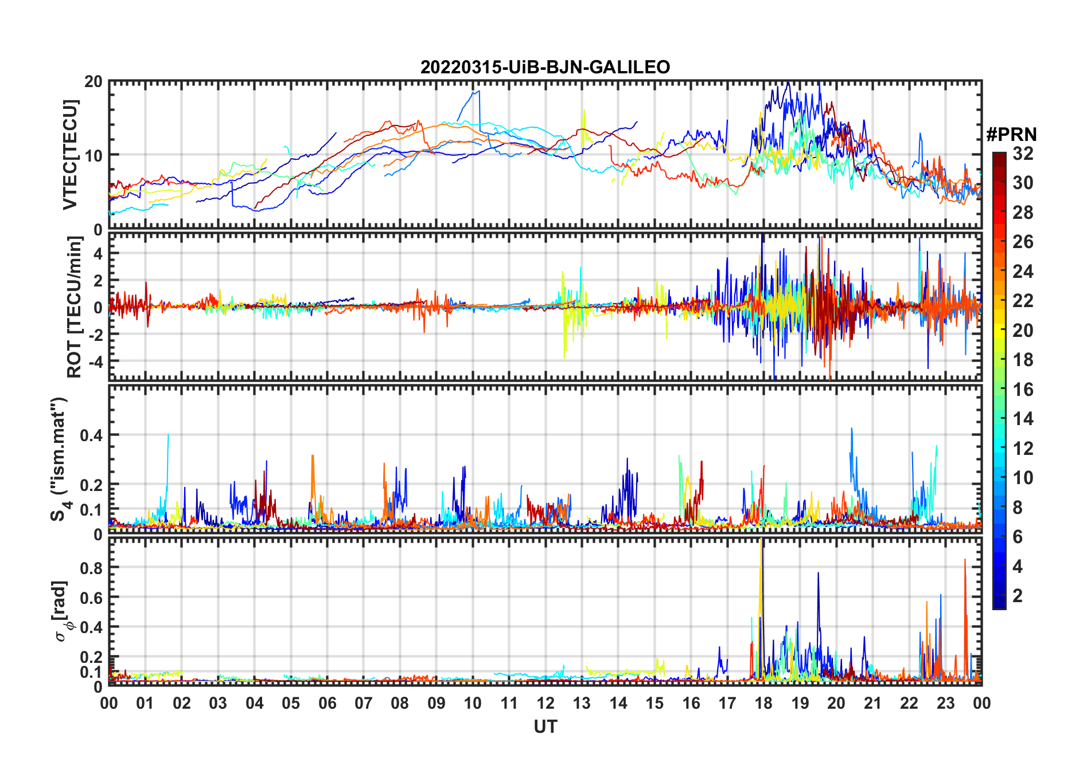
Task: Click UT axis tick label 19
Action: click(800, 703)
